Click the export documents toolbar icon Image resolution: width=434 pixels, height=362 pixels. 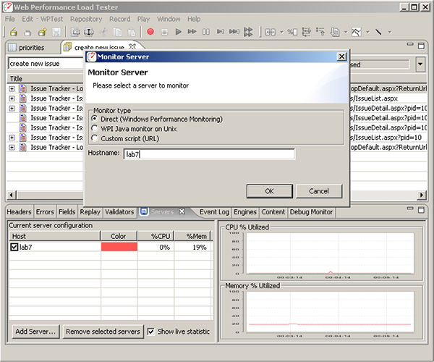tap(335, 32)
